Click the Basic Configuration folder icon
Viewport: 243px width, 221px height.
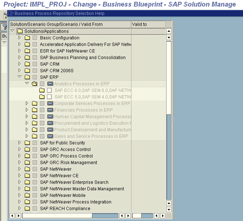click(x=27, y=38)
